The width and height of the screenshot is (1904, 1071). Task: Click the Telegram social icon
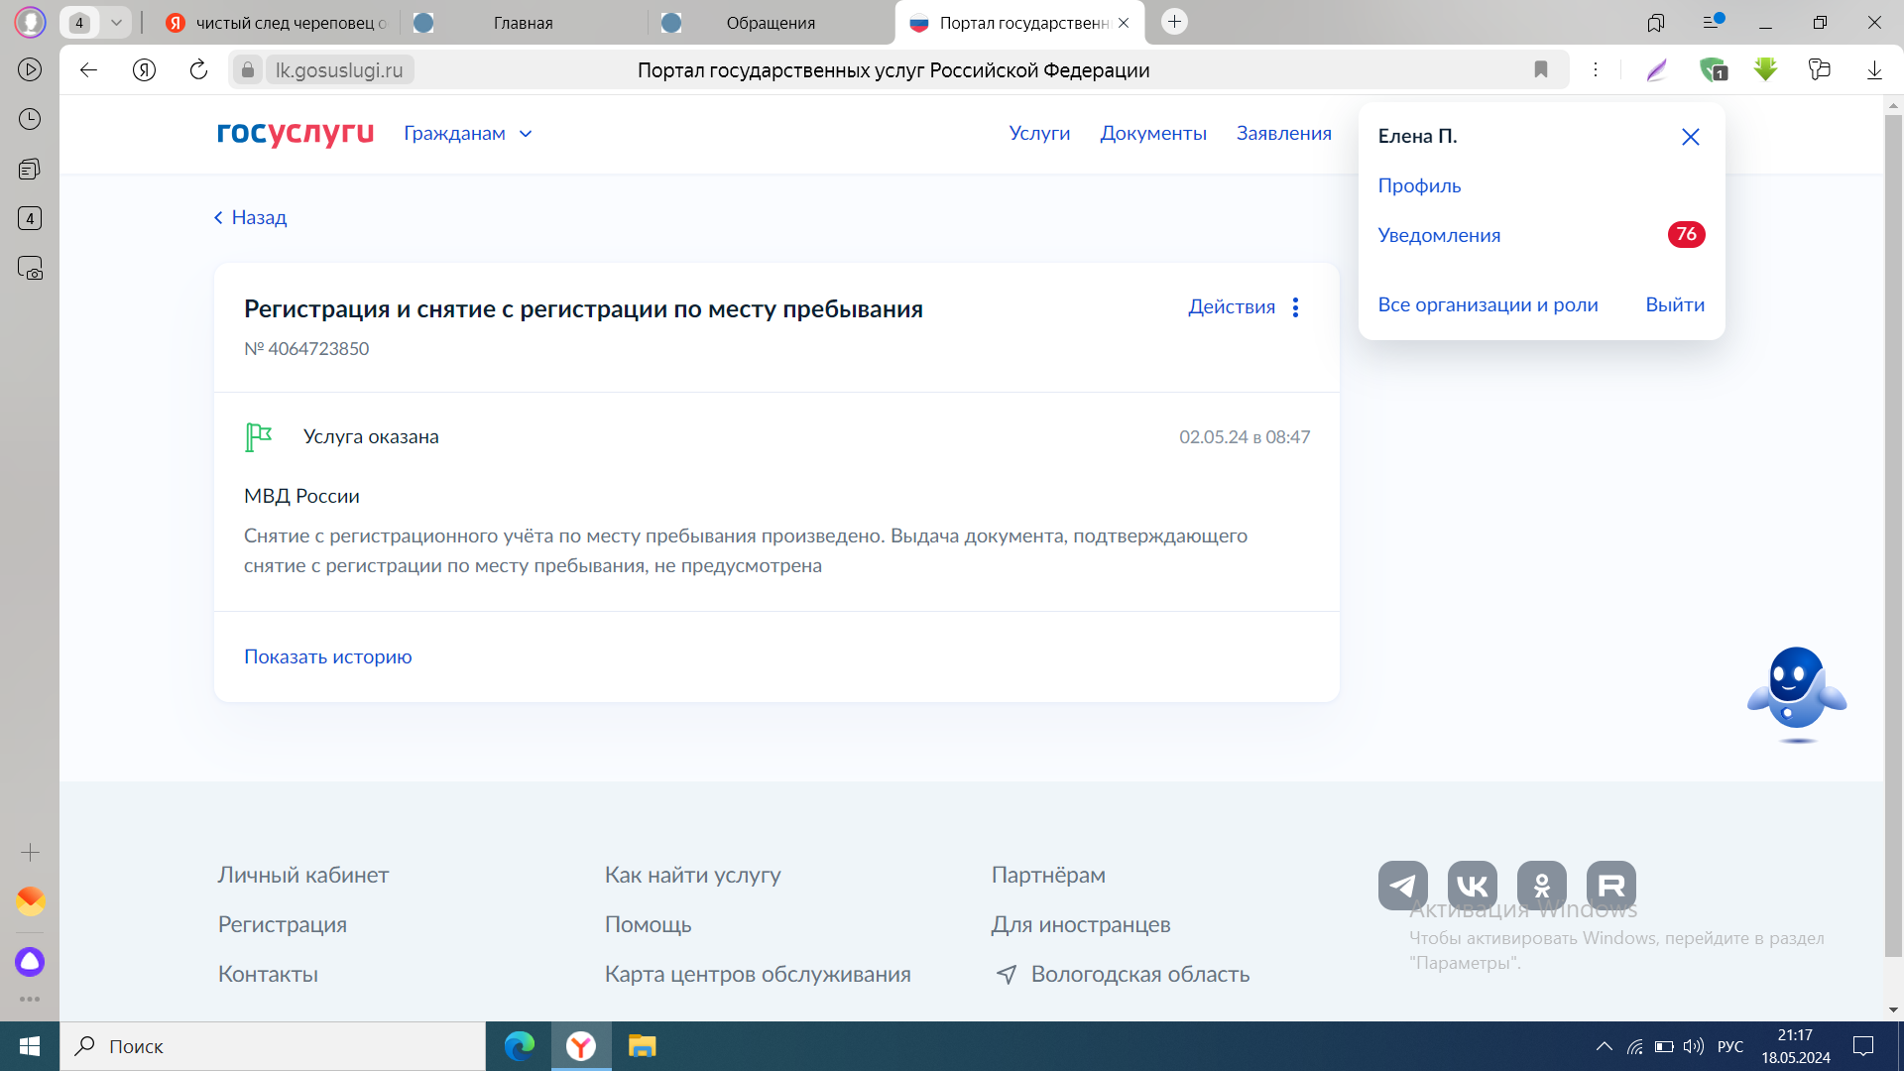1402,885
